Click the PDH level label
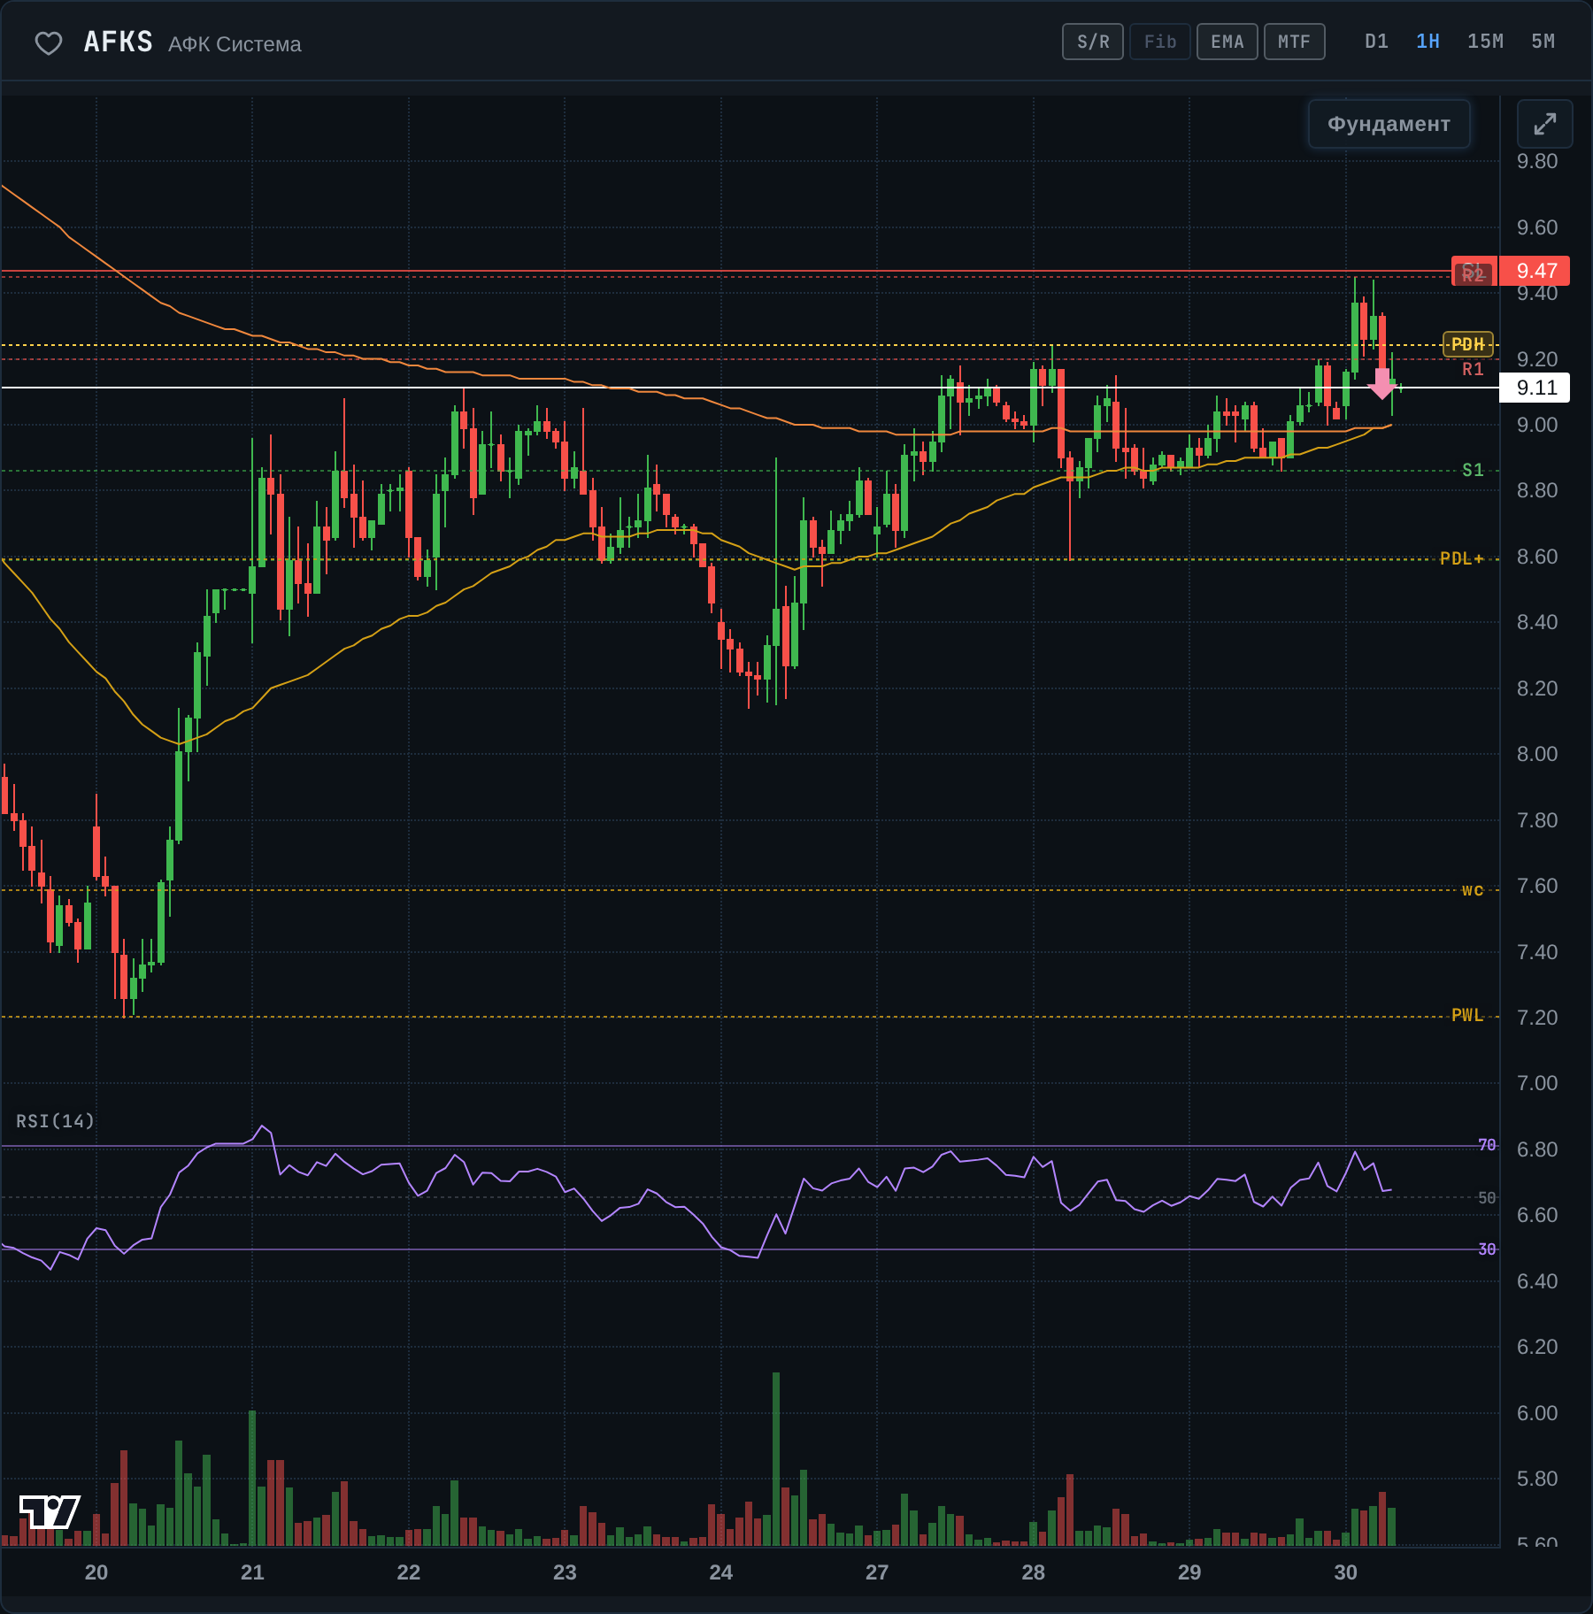 1468,344
